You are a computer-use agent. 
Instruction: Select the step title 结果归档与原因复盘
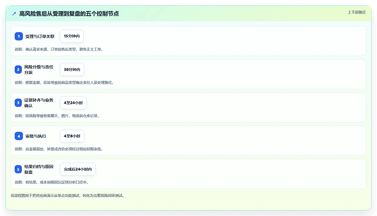pyautogui.click(x=39, y=169)
